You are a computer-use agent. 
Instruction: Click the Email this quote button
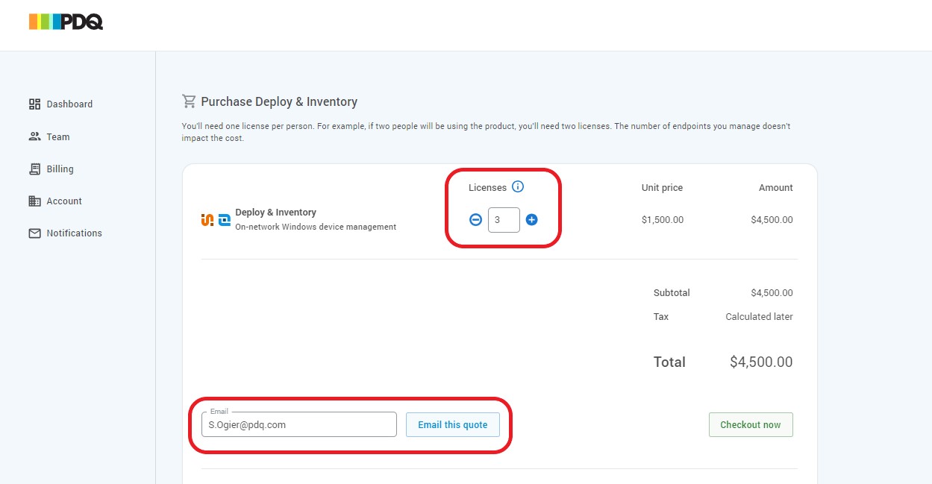(453, 424)
